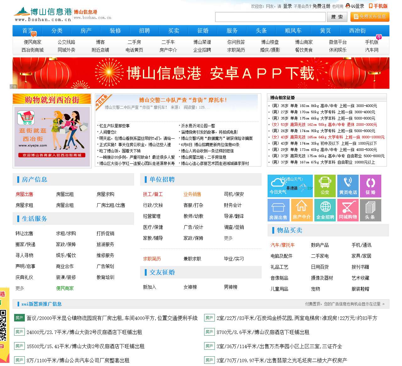Switch to the 西冶街 navigation tab
The width and height of the screenshot is (402, 366).
pos(357,31)
